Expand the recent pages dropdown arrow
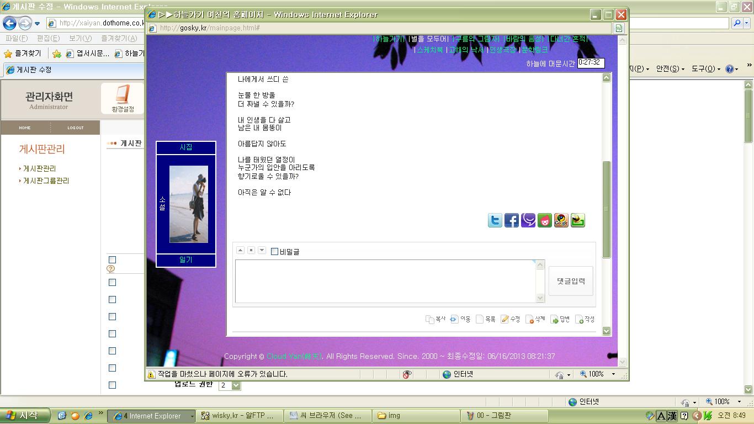This screenshot has width=754, height=424. [x=37, y=24]
